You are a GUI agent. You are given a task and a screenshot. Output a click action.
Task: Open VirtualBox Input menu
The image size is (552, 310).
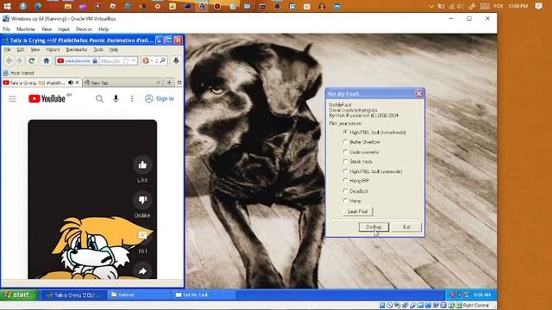63,29
